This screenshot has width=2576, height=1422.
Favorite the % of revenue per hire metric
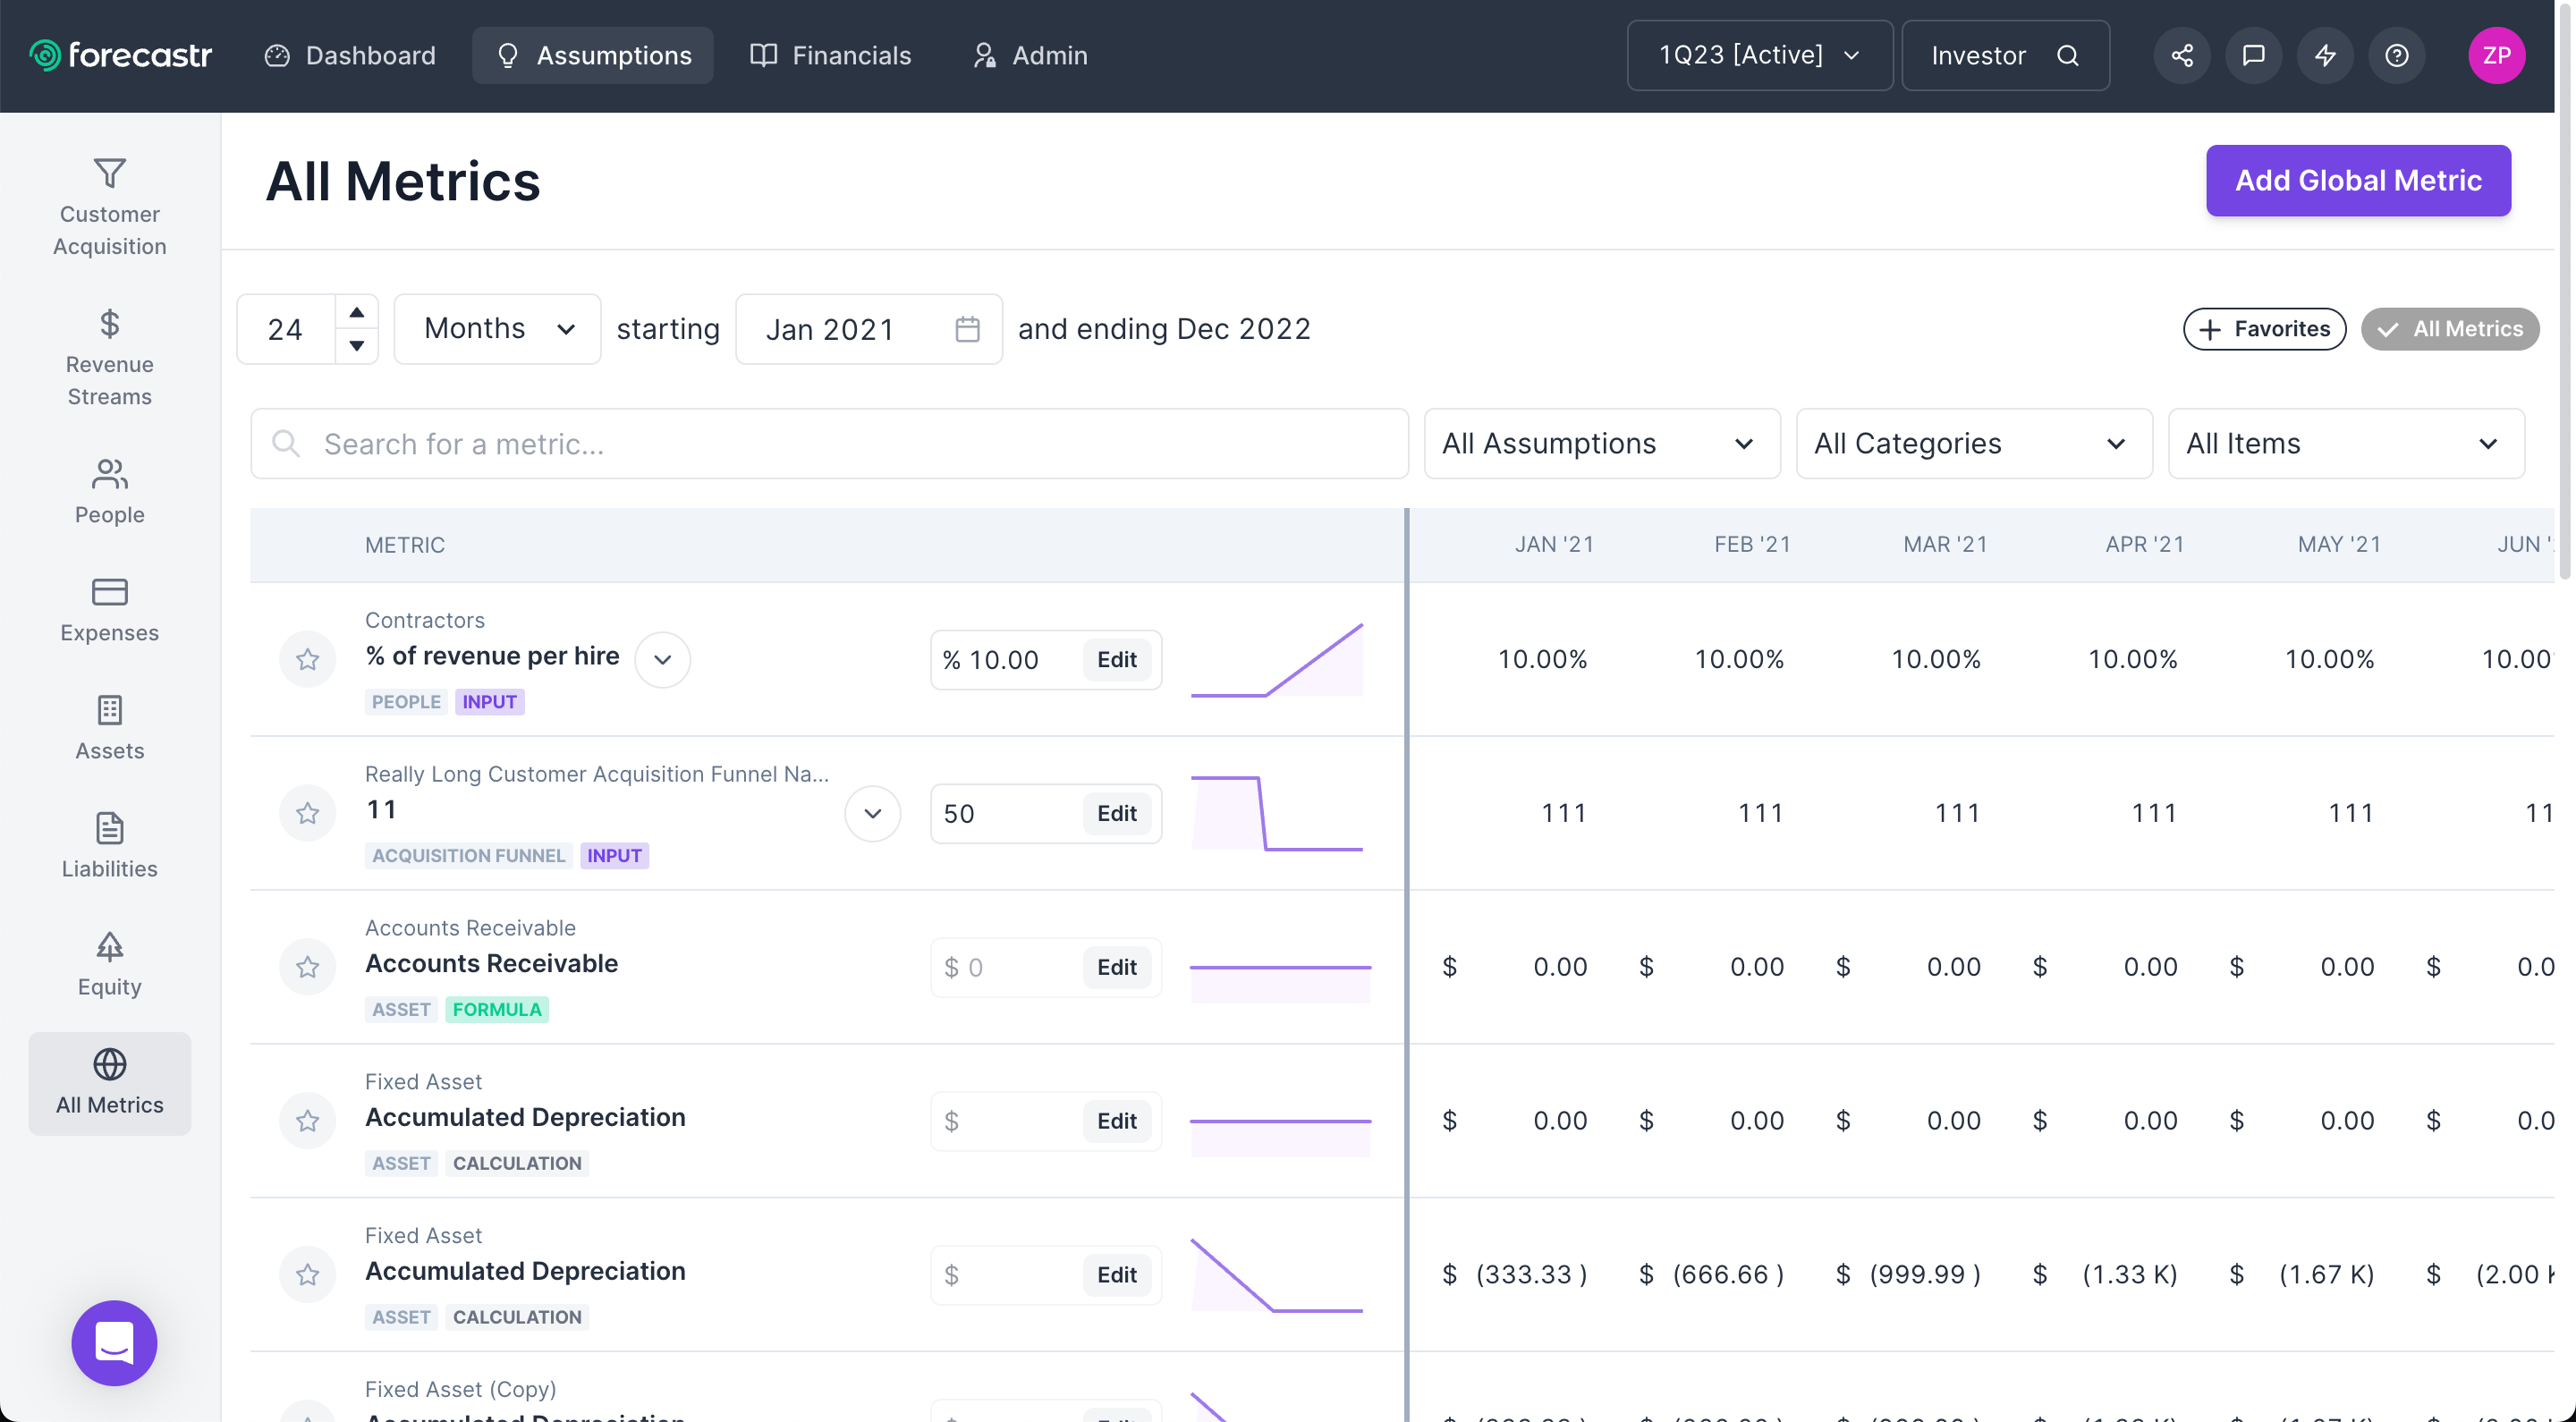point(308,659)
